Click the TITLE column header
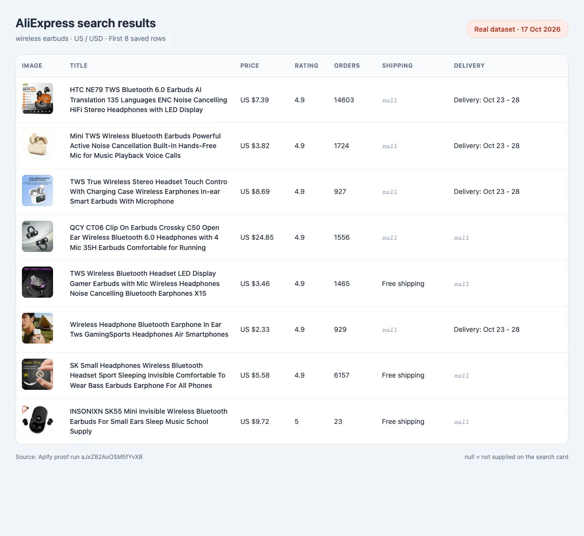584x536 pixels. pos(79,66)
